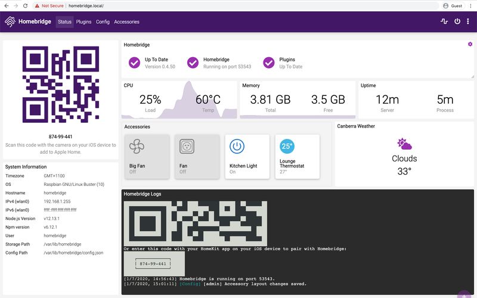Click the boxed 874-99-441 code in logs
The height and width of the screenshot is (298, 477).
pyautogui.click(x=153, y=263)
